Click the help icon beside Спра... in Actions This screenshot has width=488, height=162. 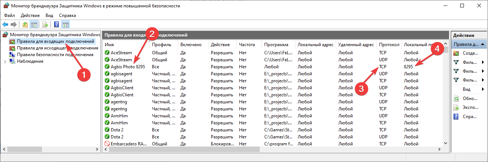456,117
